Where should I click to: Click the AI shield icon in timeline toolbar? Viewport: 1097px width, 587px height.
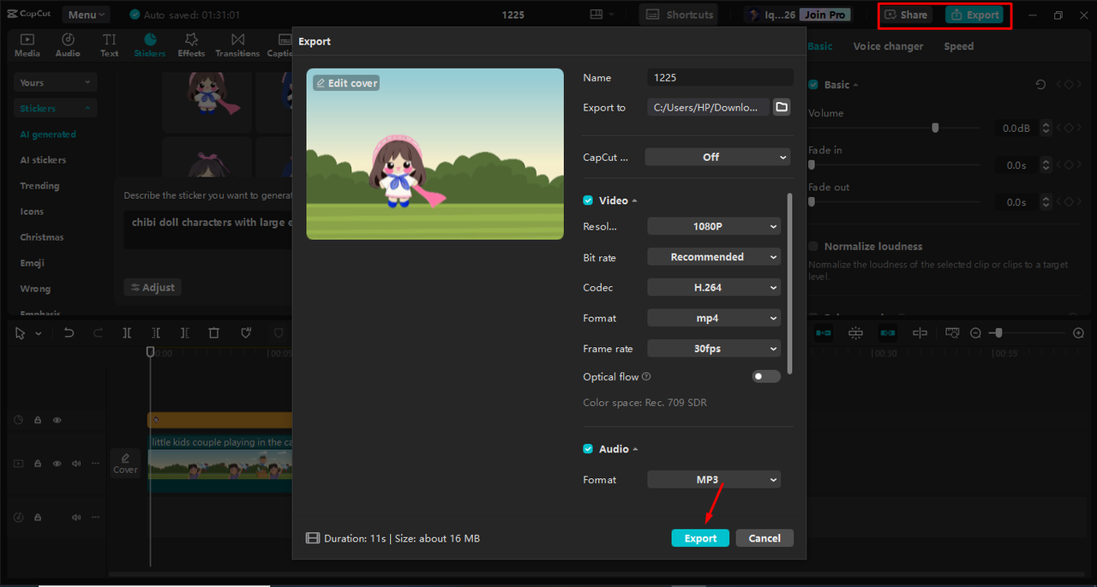pos(245,333)
